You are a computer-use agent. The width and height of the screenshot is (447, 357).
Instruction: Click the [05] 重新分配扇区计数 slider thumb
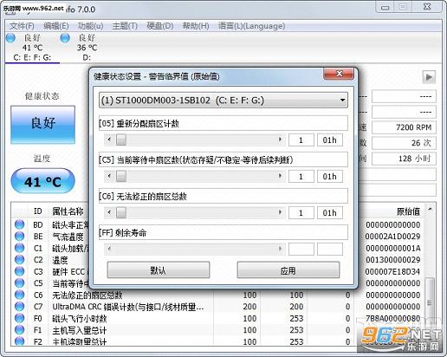pos(121,140)
